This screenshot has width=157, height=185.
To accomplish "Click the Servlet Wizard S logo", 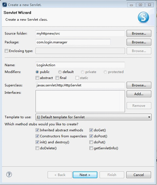I will pyautogui.click(x=143, y=17).
